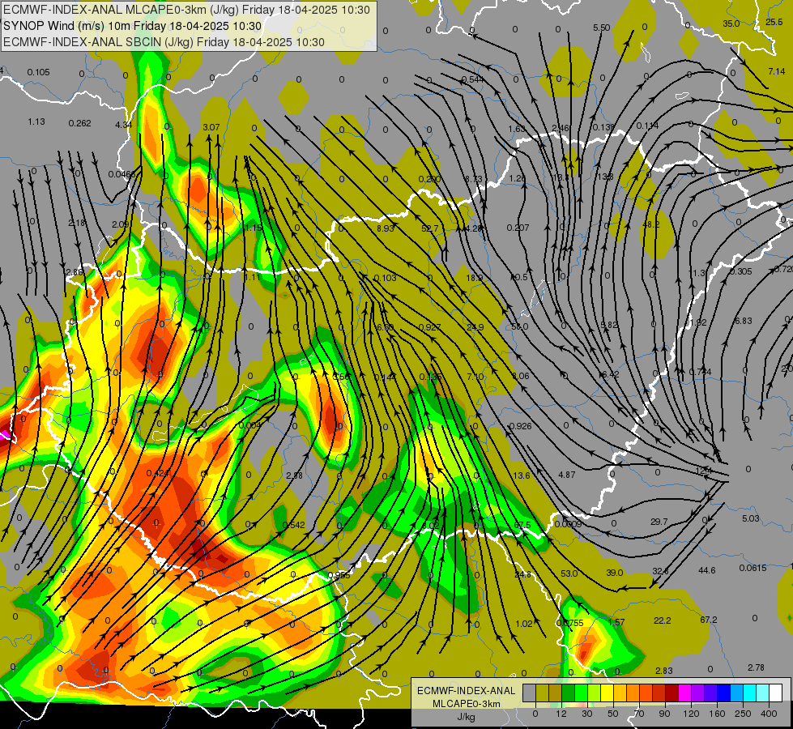This screenshot has height=729, width=793.
Task: Select the bright cyan legend swatch
Action: pos(750,693)
